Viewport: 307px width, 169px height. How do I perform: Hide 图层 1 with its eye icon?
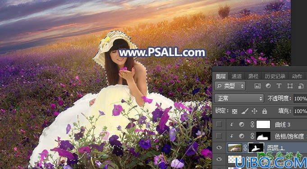(x=219, y=147)
